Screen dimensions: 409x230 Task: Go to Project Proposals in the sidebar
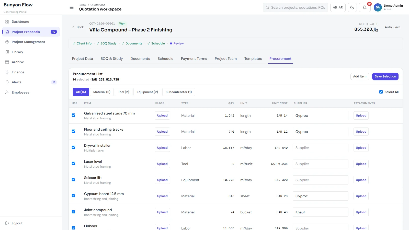pyautogui.click(x=31, y=32)
